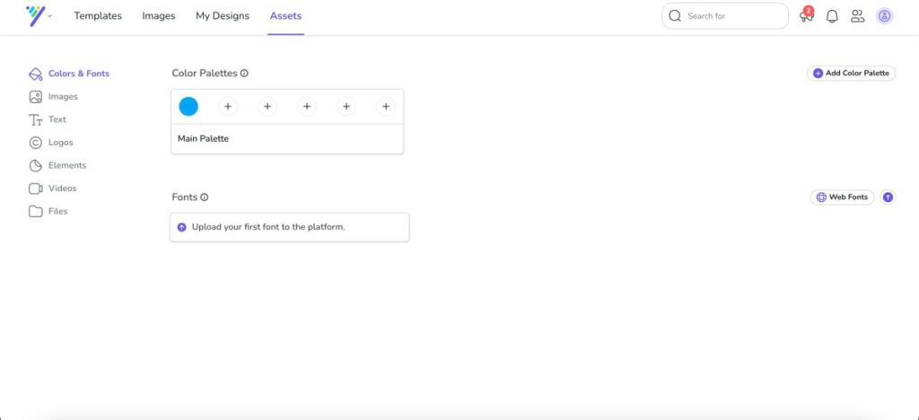The height and width of the screenshot is (420, 919).
Task: Click the Web Fonts button
Action: tap(842, 197)
